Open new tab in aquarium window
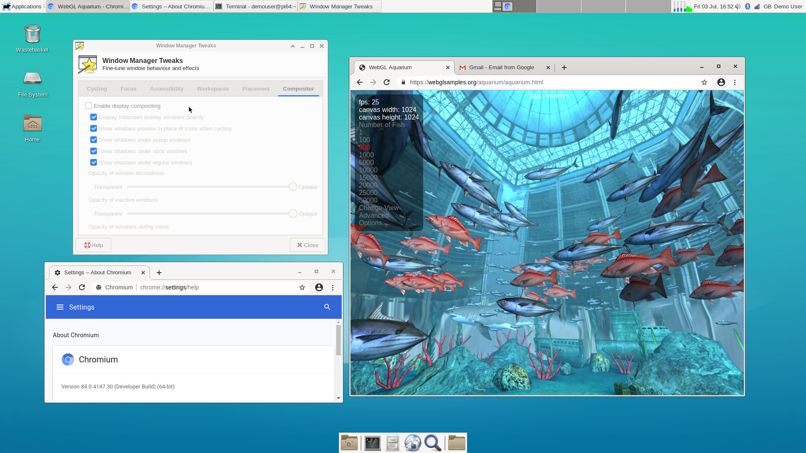 564,68
